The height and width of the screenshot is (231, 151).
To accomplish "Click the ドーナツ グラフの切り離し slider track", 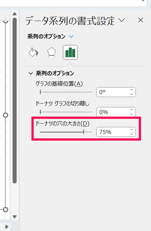I will tap(66, 112).
